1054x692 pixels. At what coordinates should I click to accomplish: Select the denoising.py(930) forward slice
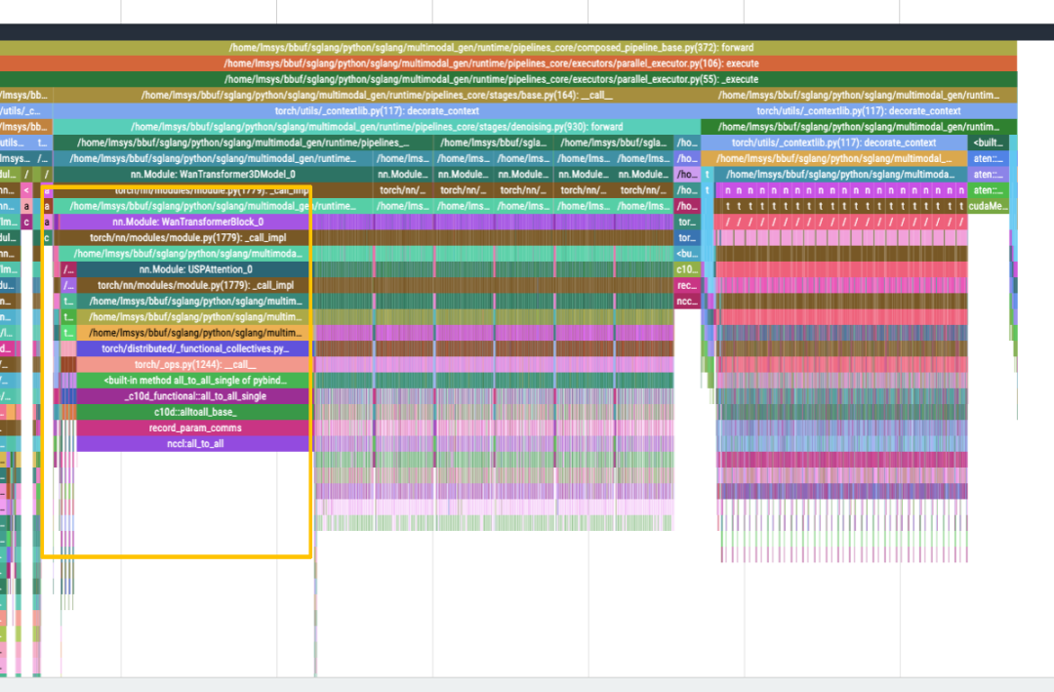377,127
